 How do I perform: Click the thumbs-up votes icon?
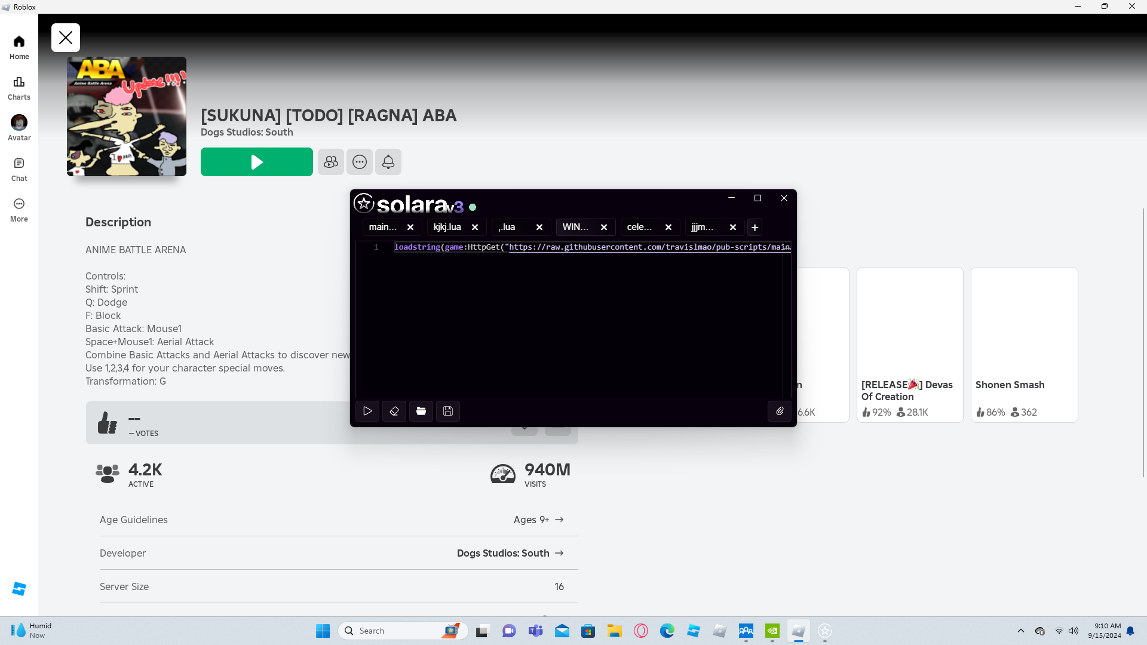click(x=108, y=423)
